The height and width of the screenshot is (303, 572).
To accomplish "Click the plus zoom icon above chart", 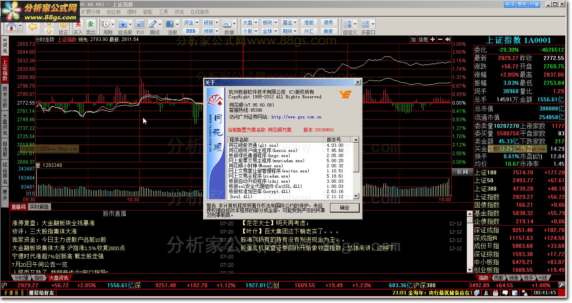I will coord(433,39).
